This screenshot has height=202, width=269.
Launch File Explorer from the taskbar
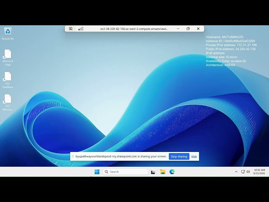tap(163, 172)
